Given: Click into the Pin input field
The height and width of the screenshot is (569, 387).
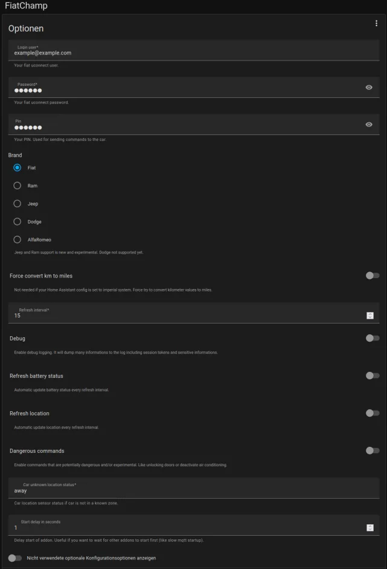Looking at the screenshot, I should click(x=181, y=127).
